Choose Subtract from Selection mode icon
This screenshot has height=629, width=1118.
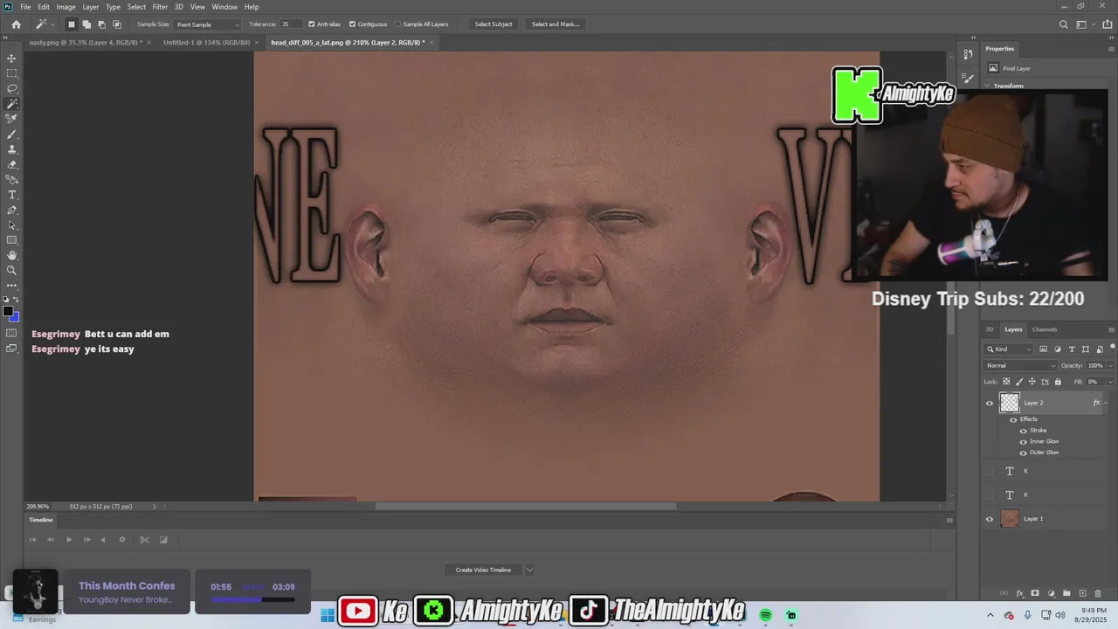(x=101, y=24)
